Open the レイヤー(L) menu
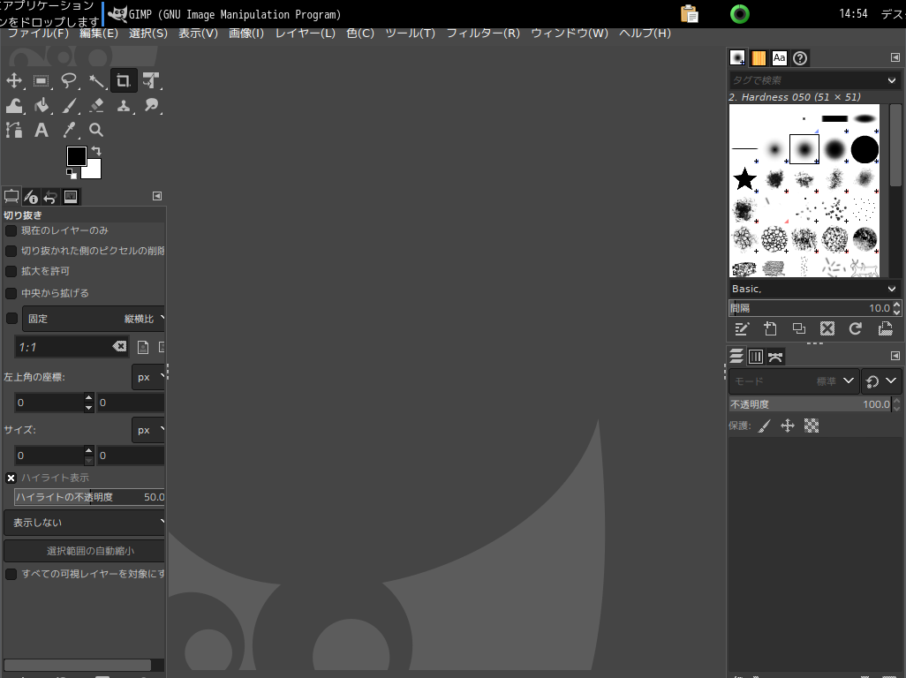This screenshot has width=906, height=678. (x=305, y=33)
